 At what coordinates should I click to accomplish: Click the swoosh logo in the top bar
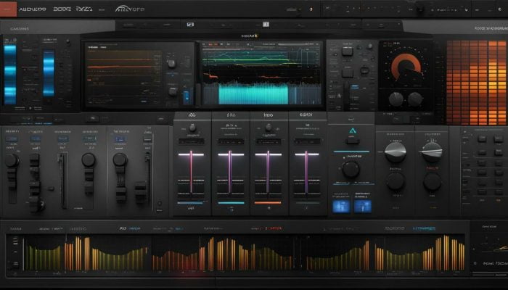(130, 9)
